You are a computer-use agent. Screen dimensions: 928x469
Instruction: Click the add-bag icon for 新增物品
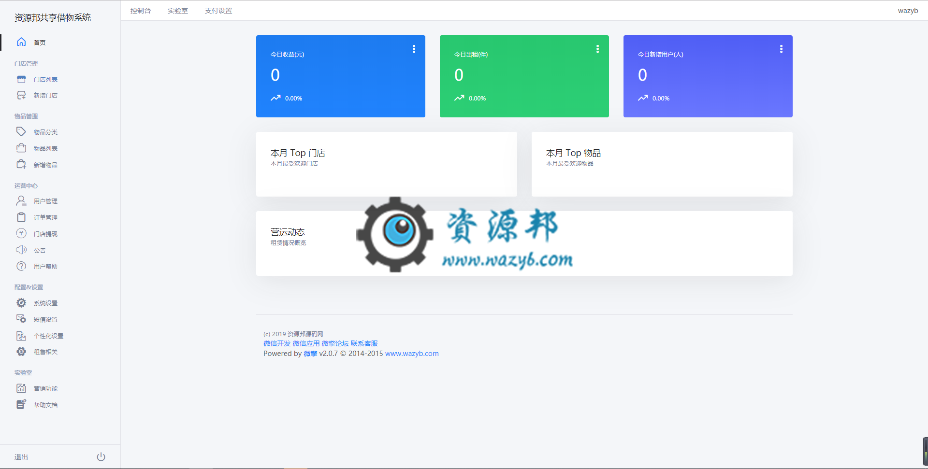[x=21, y=164]
